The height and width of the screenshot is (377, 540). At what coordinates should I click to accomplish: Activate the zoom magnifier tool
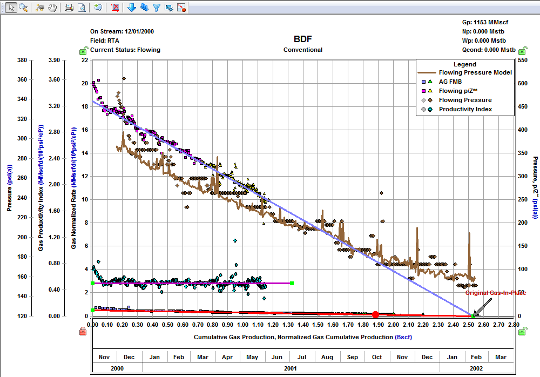click(x=23, y=7)
